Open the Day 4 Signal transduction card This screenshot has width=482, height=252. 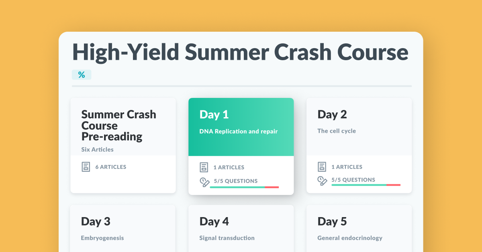[x=241, y=228]
